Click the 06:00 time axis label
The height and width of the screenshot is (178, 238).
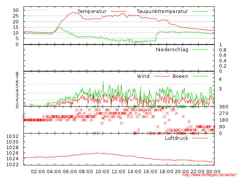(x=70, y=172)
